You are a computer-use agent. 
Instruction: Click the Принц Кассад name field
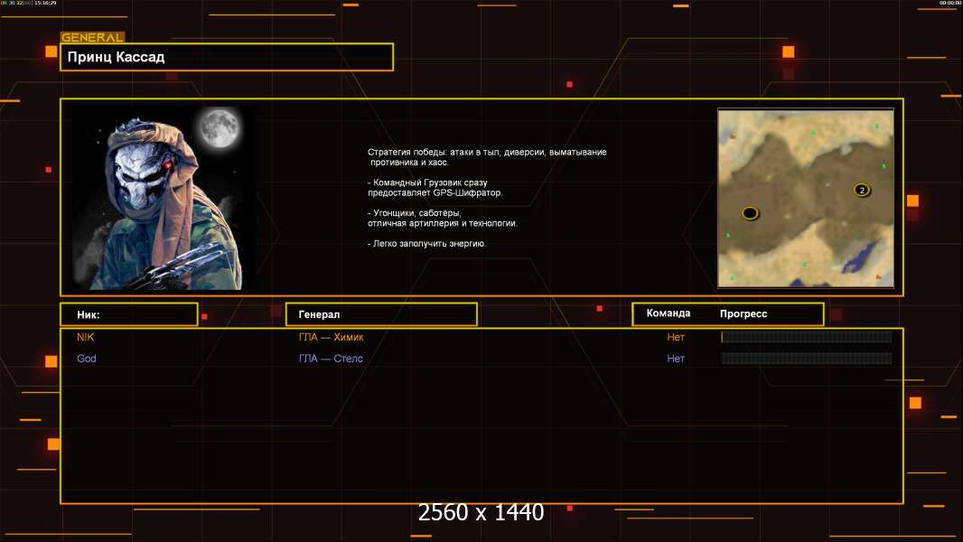click(226, 57)
